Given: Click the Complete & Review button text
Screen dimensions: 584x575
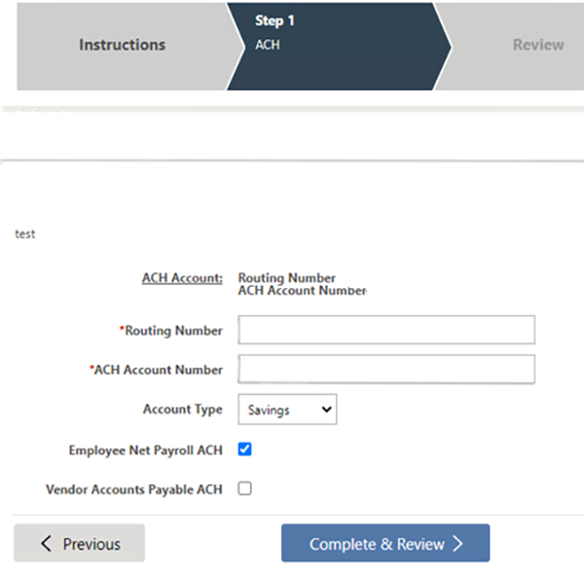Looking at the screenshot, I should [x=377, y=544].
